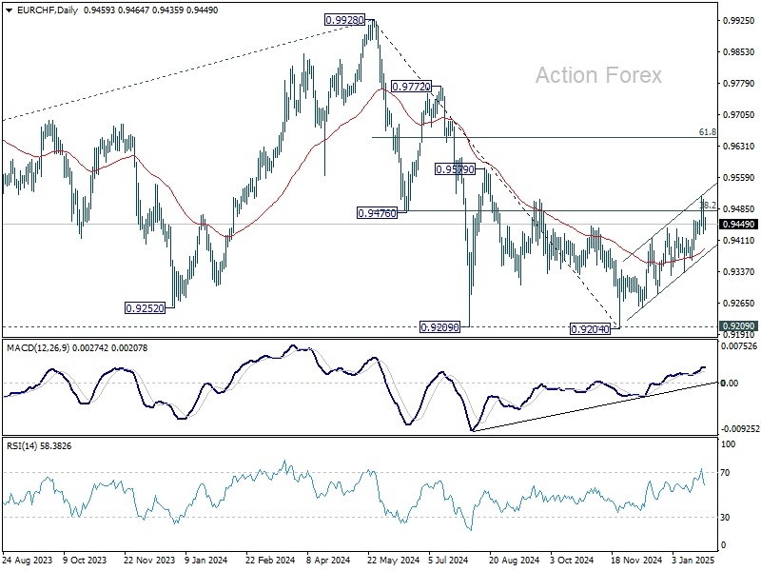Open the EURCHF chart dropdown triangle

point(9,10)
